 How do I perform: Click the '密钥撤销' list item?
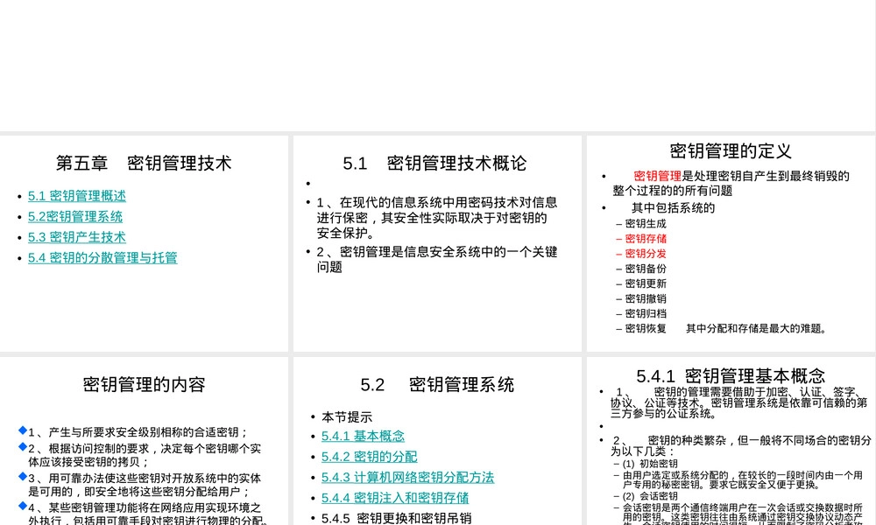point(646,299)
